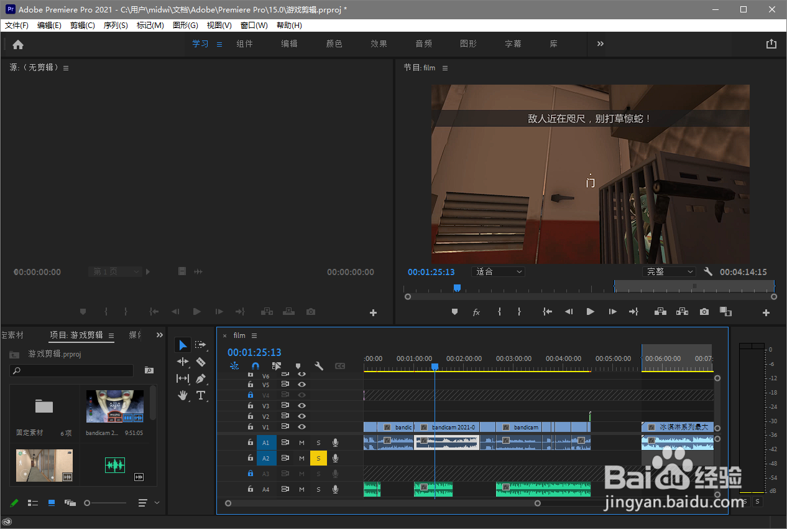Viewport: 787px width, 529px height.
Task: Open 序列(S) menu
Action: 116,26
